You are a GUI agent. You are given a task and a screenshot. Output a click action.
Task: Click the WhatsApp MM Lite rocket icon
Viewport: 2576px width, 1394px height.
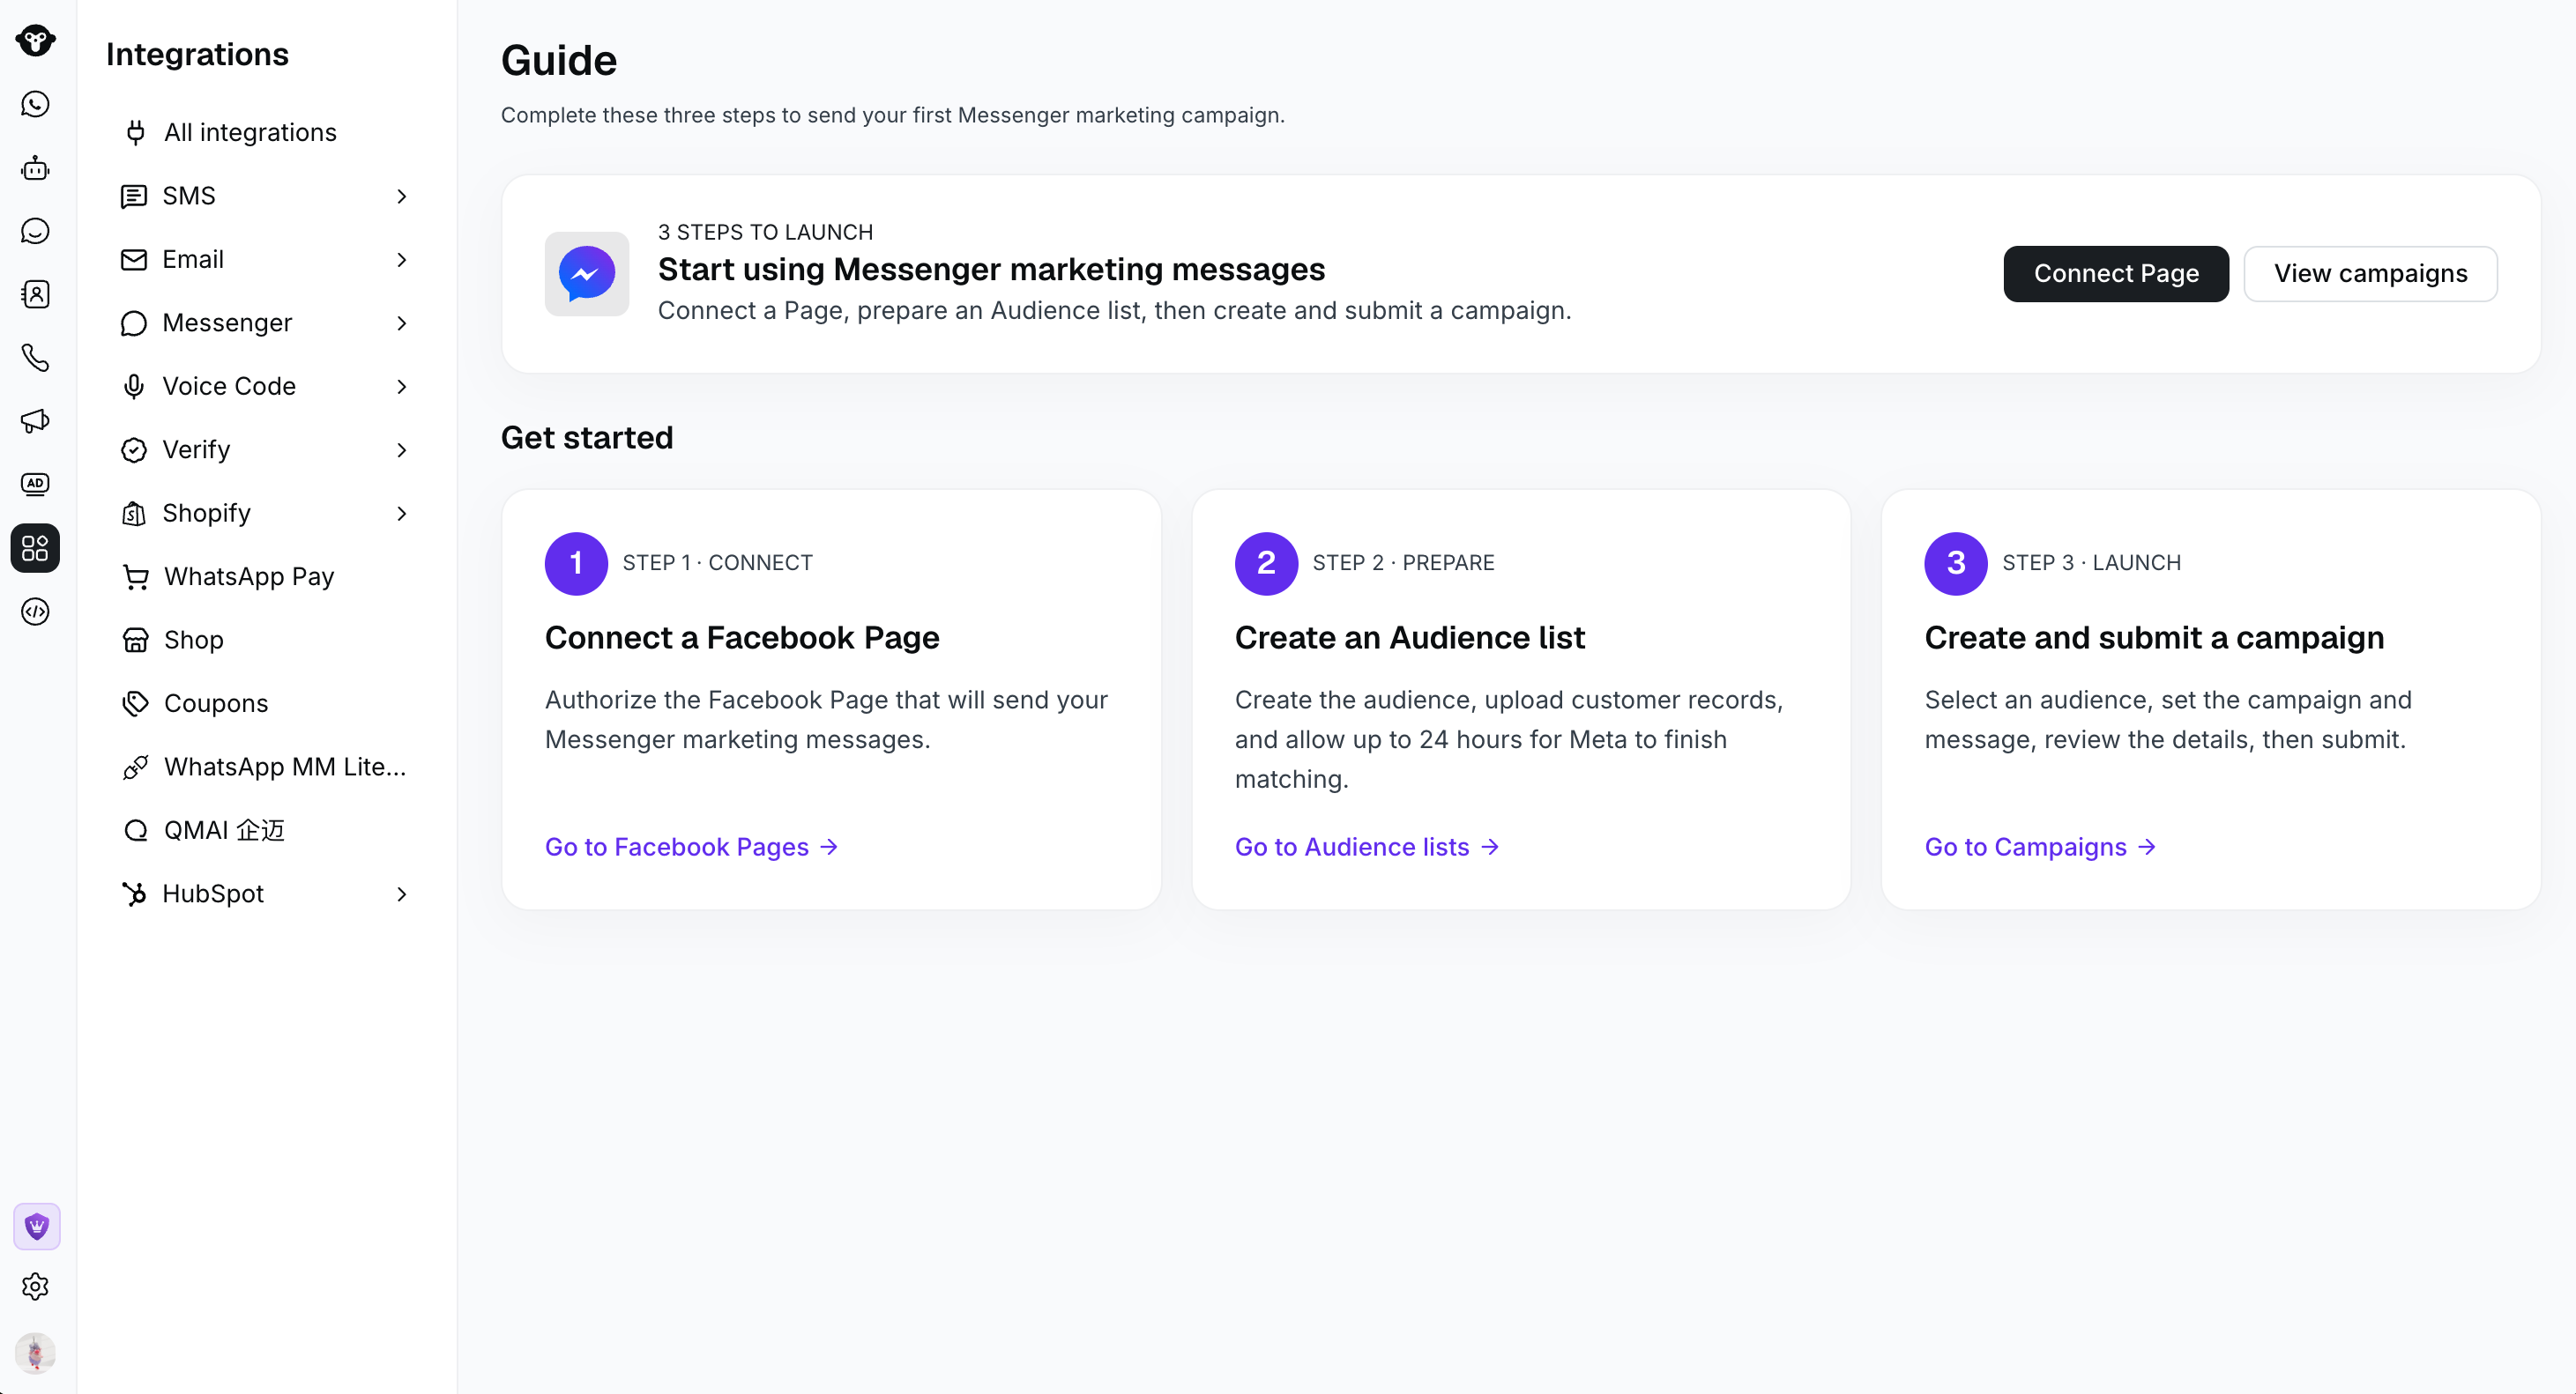135,767
